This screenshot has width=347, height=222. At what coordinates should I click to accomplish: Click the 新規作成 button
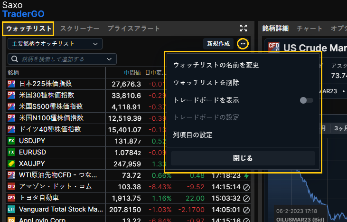pos(218,44)
